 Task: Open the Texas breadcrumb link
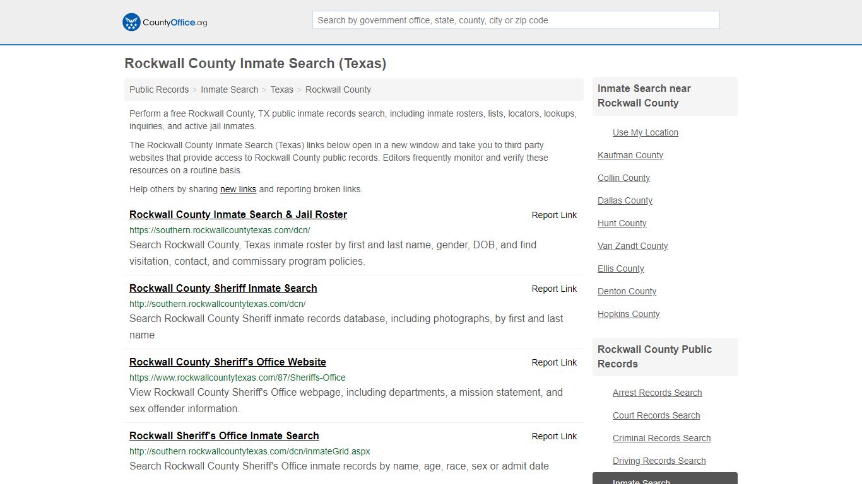[x=281, y=89]
